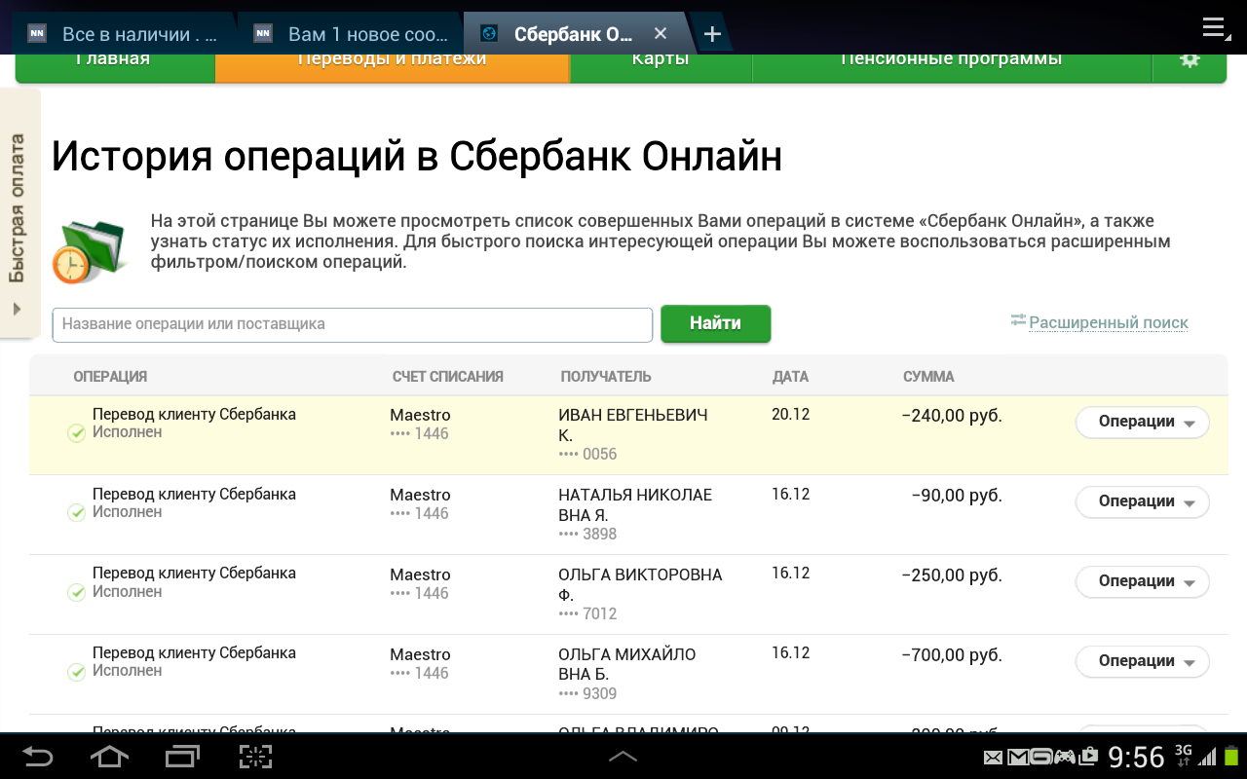1247x779 pixels.
Task: Tap the 9:56 clock
Action: tap(1137, 757)
